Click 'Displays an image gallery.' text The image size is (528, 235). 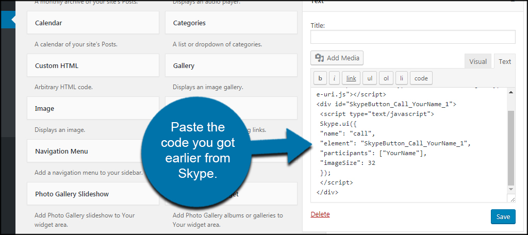point(208,87)
